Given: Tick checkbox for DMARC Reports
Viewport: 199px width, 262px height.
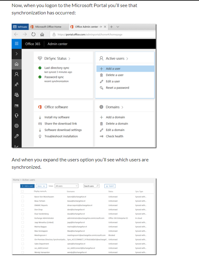Looking at the screenshot, I should (23, 205).
